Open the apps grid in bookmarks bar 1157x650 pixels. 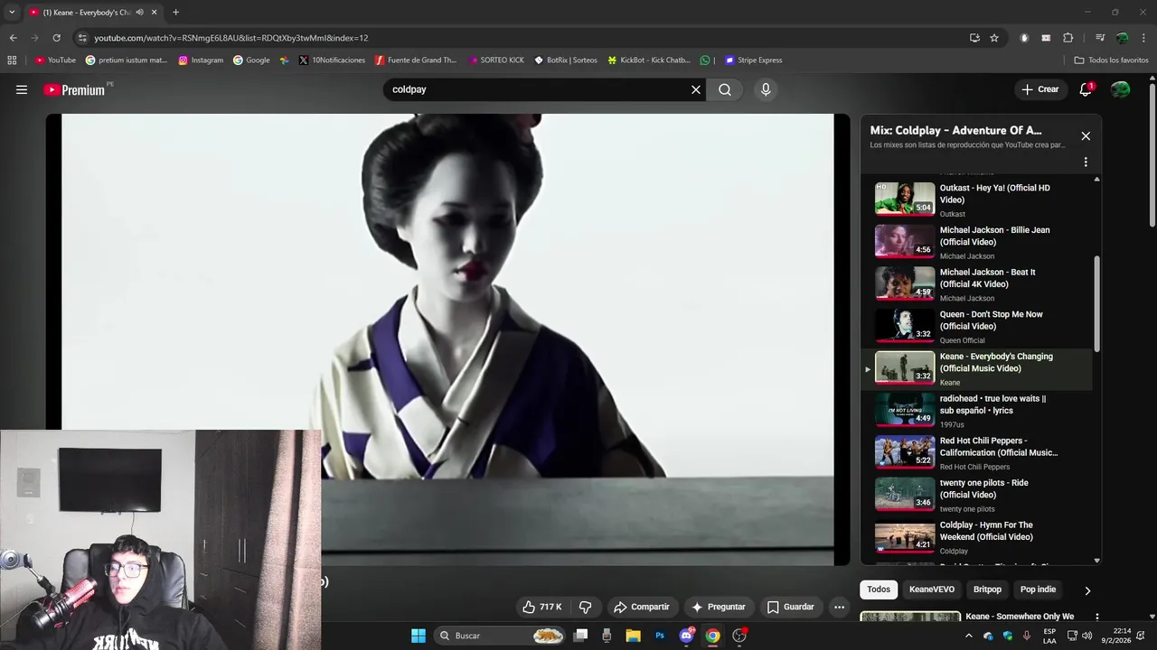tap(12, 60)
